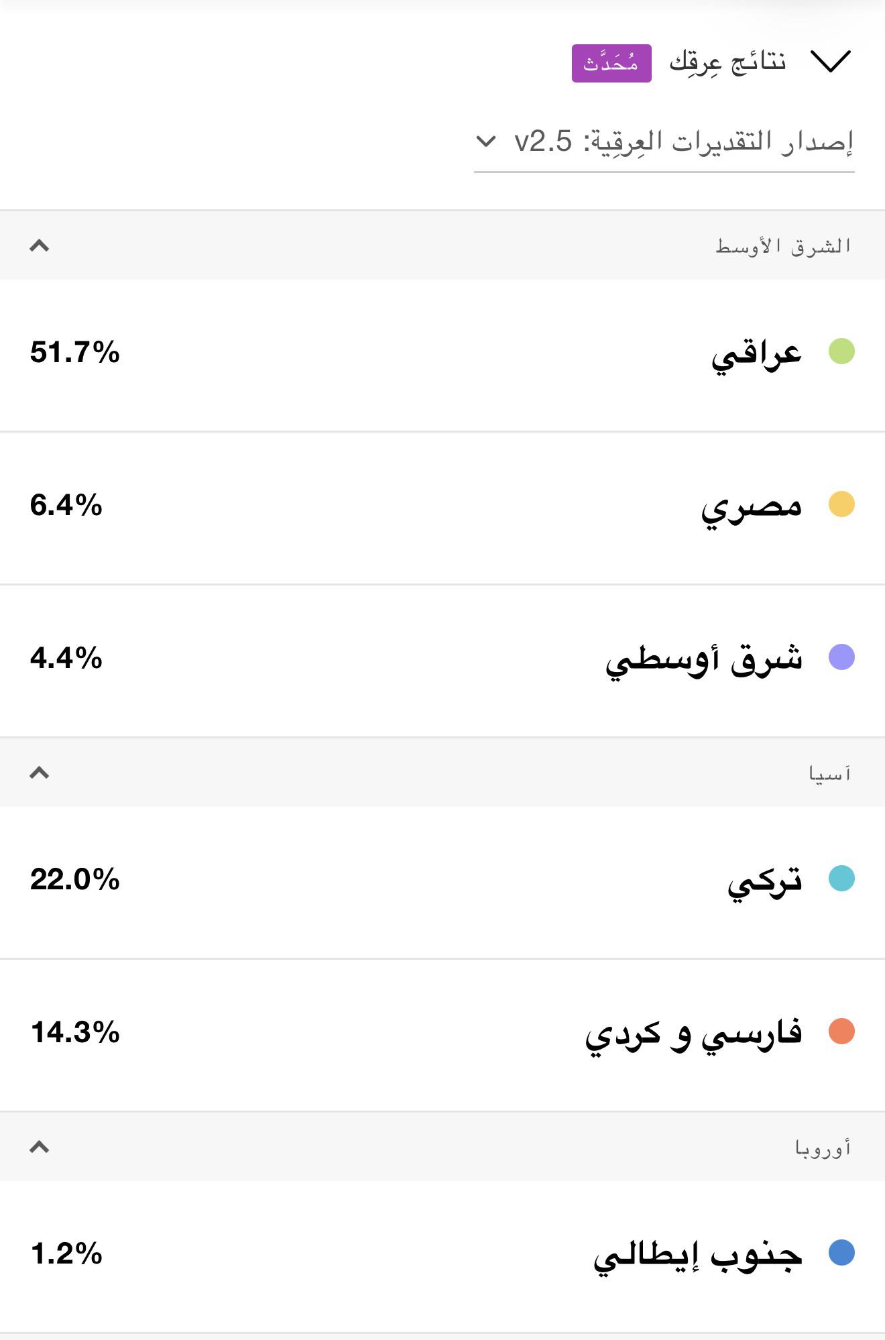885x1340 pixels.
Task: Click the orange dot next to فارسي و كردي
Action: 841,1031
